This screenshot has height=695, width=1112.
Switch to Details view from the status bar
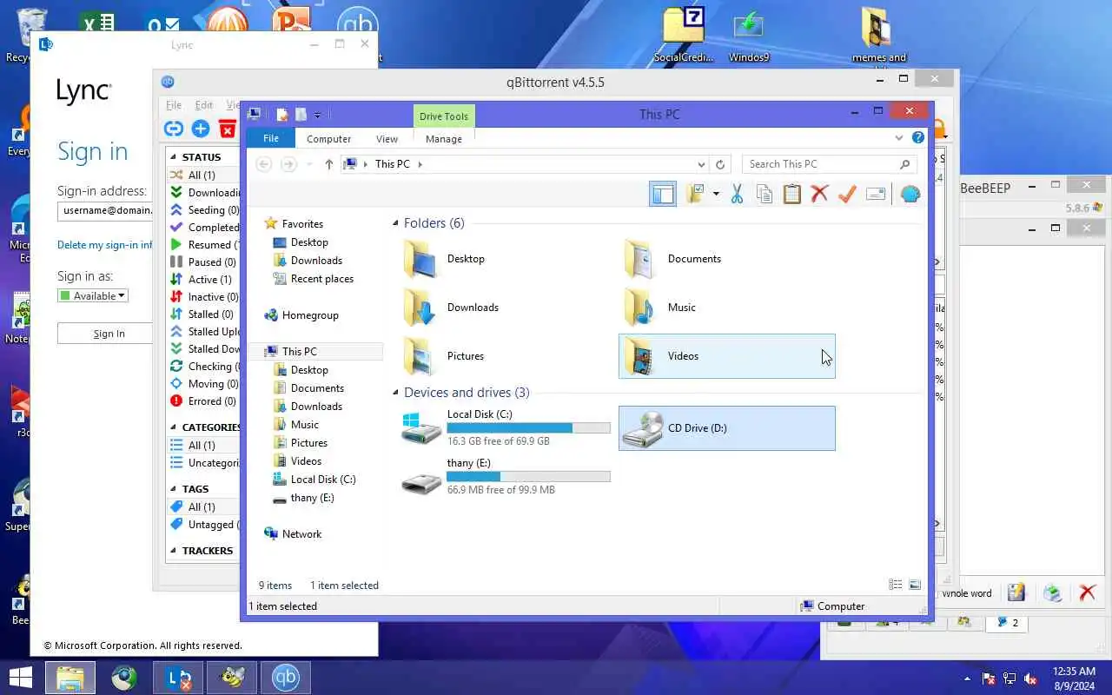click(896, 586)
